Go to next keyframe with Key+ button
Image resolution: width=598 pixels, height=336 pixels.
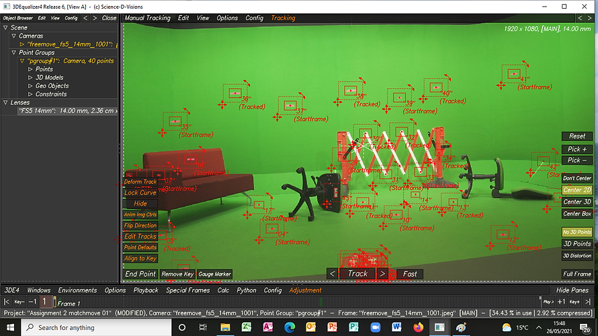click(574, 302)
